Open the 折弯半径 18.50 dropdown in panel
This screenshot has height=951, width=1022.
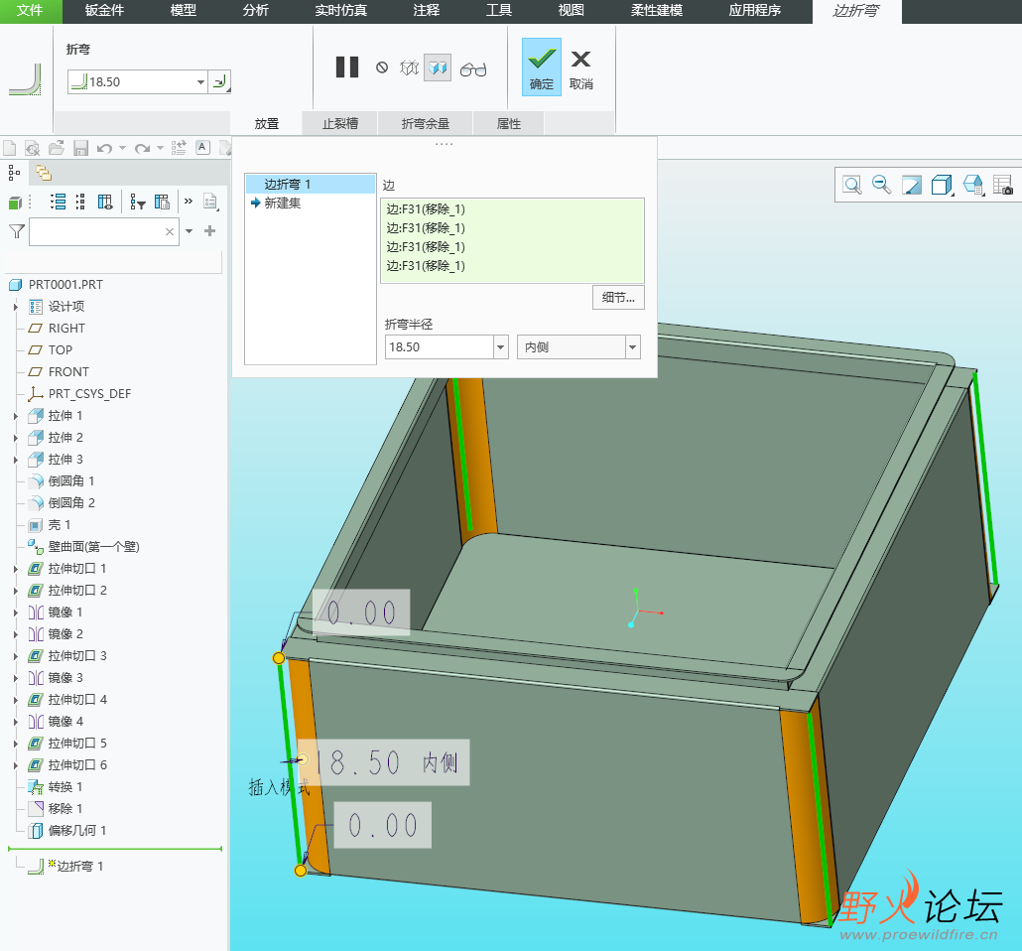(500, 347)
